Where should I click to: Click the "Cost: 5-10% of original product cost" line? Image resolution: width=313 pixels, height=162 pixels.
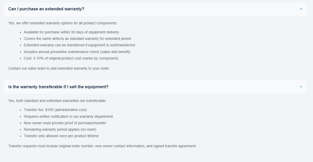tap(71, 58)
